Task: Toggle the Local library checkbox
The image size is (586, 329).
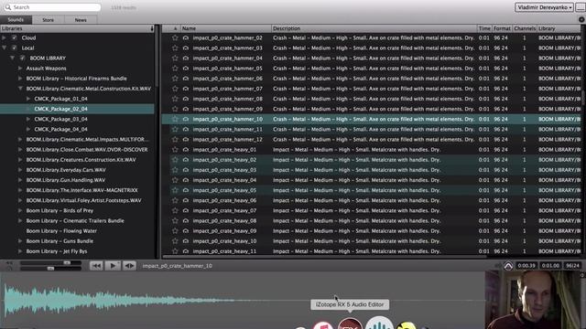Action: [15, 48]
